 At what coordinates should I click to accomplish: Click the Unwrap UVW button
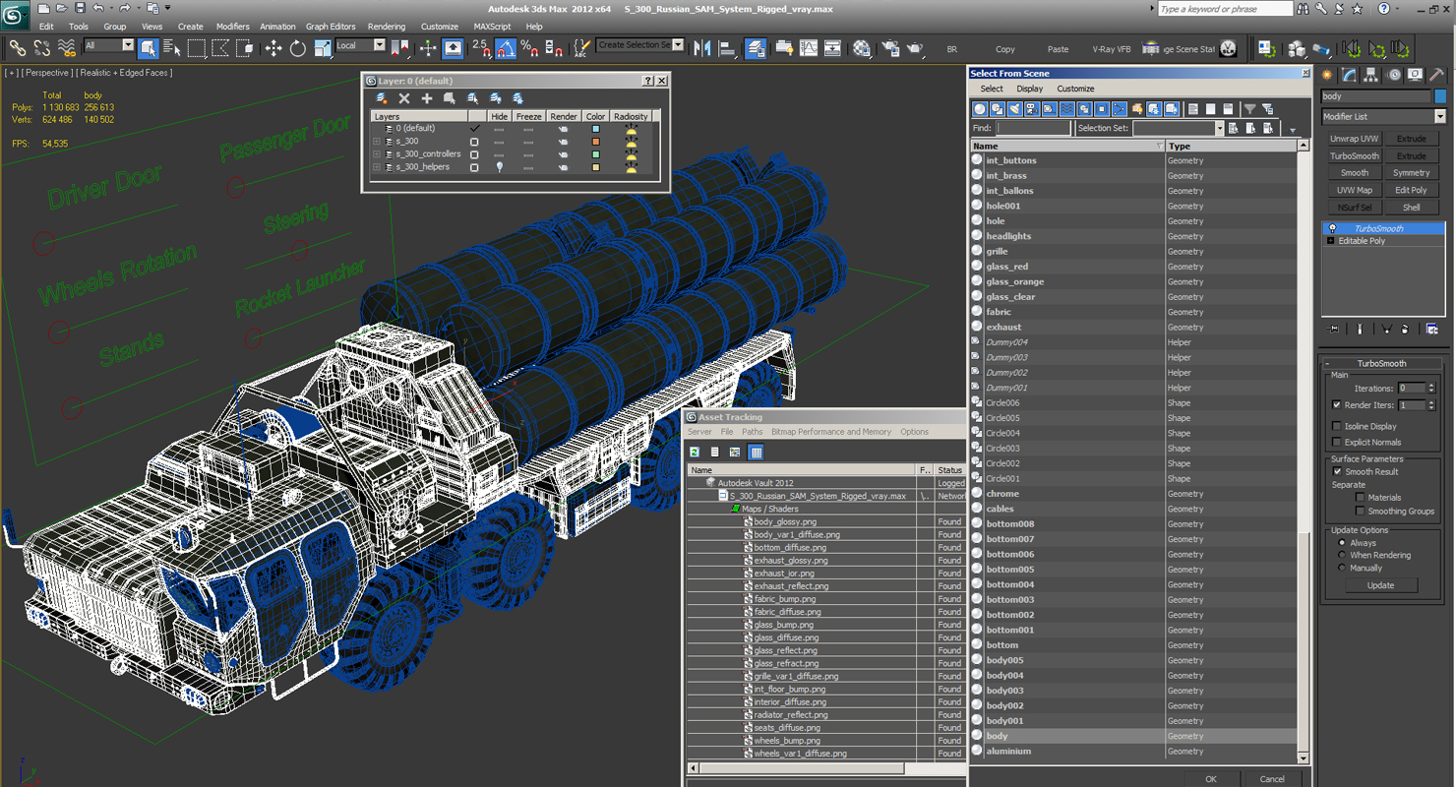[x=1355, y=139]
